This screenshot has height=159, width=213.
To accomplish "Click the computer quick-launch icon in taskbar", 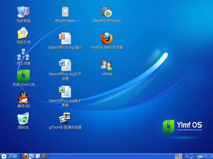I will click(x=32, y=156).
